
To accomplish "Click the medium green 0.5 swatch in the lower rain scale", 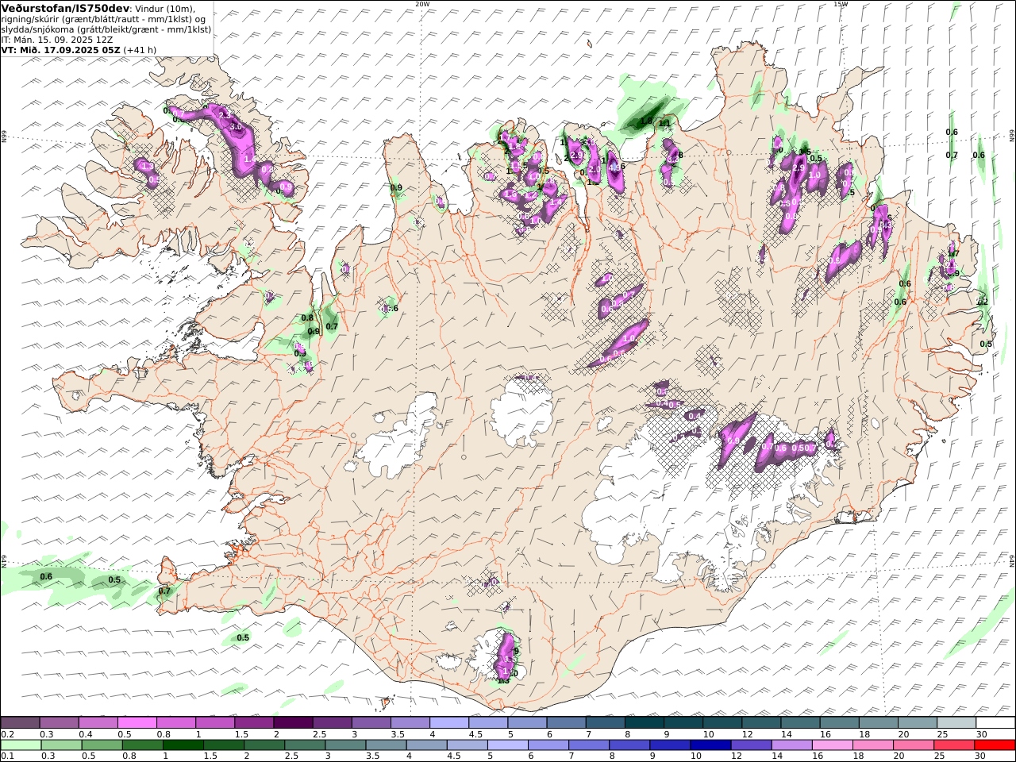I will (102, 745).
